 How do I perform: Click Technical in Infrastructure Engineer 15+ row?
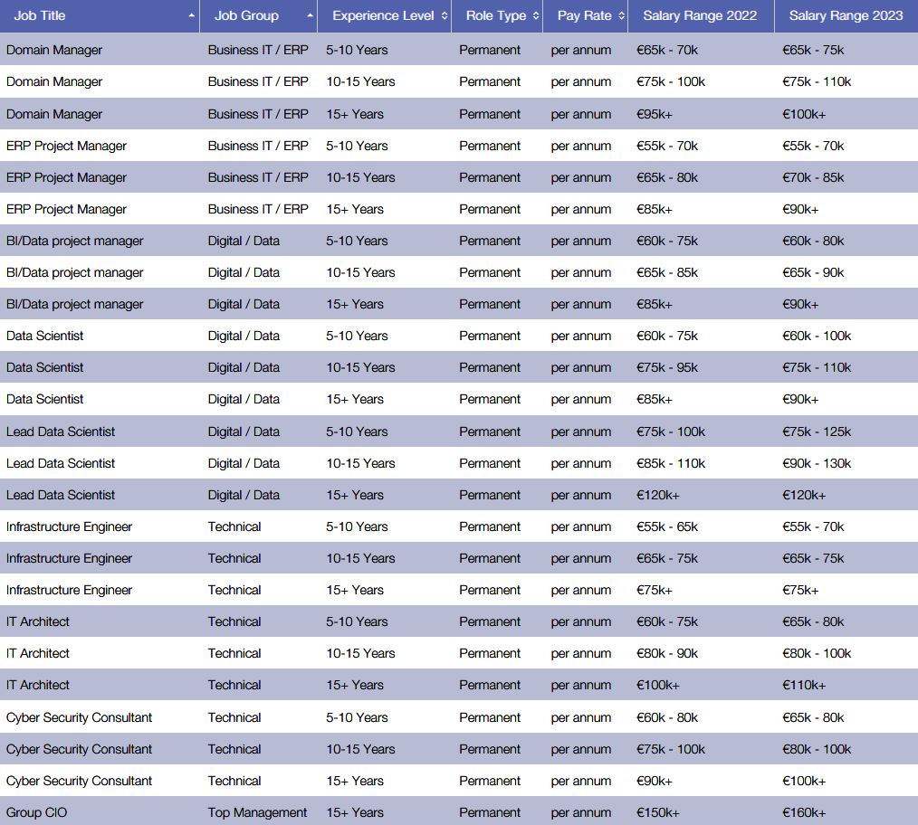pyautogui.click(x=234, y=590)
